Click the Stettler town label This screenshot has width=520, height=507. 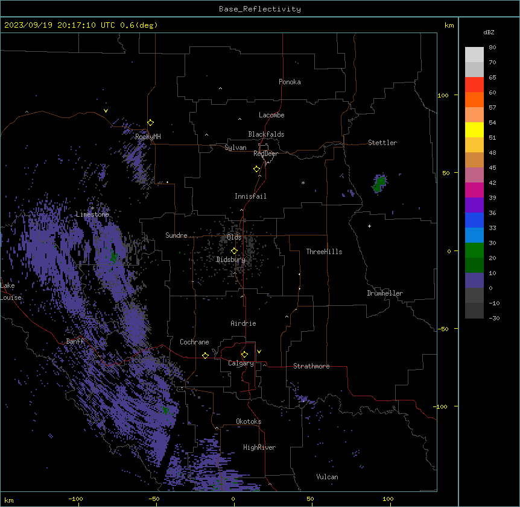(382, 143)
